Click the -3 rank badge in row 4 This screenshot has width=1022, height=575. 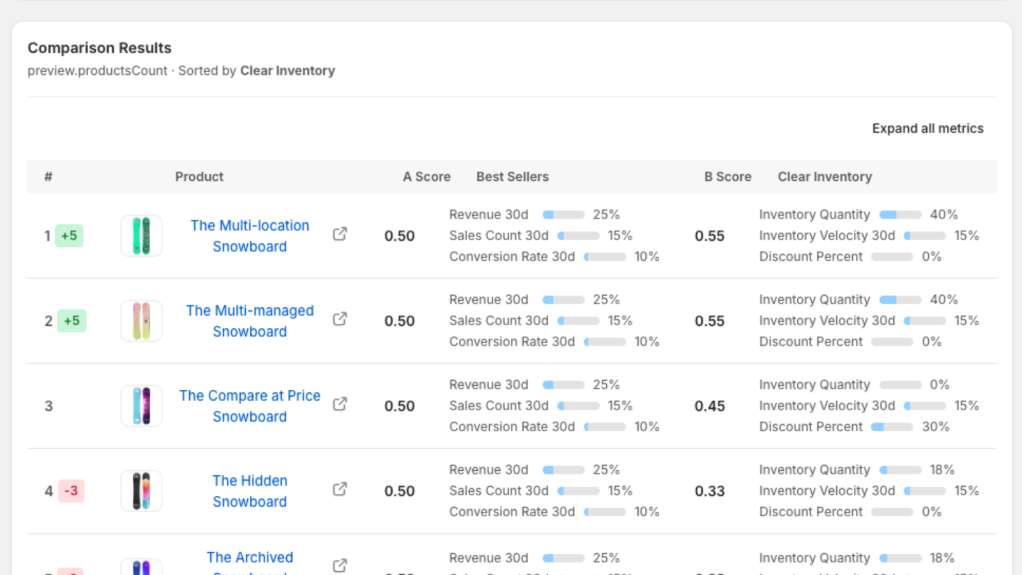point(71,491)
